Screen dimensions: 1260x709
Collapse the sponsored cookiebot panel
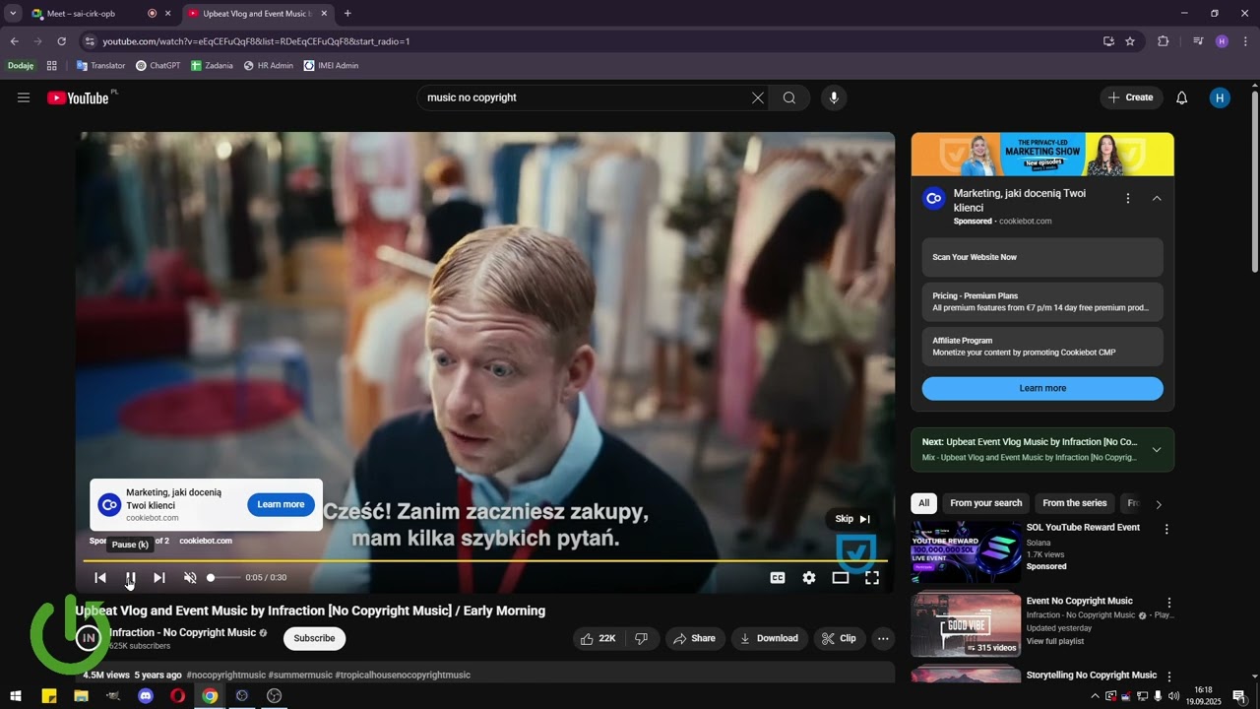click(1157, 198)
